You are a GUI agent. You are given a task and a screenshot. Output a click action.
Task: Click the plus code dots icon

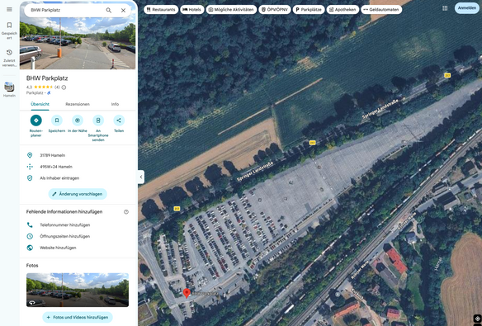(x=30, y=167)
